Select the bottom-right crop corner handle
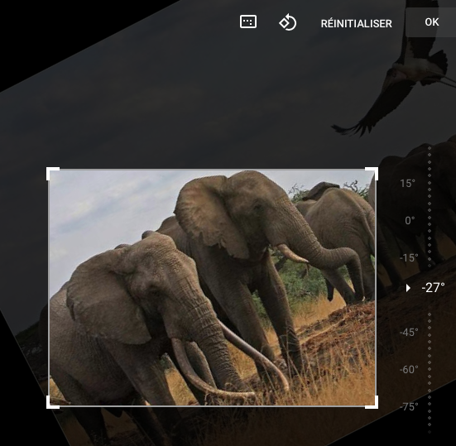Image resolution: width=456 pixels, height=446 pixels. (x=372, y=402)
